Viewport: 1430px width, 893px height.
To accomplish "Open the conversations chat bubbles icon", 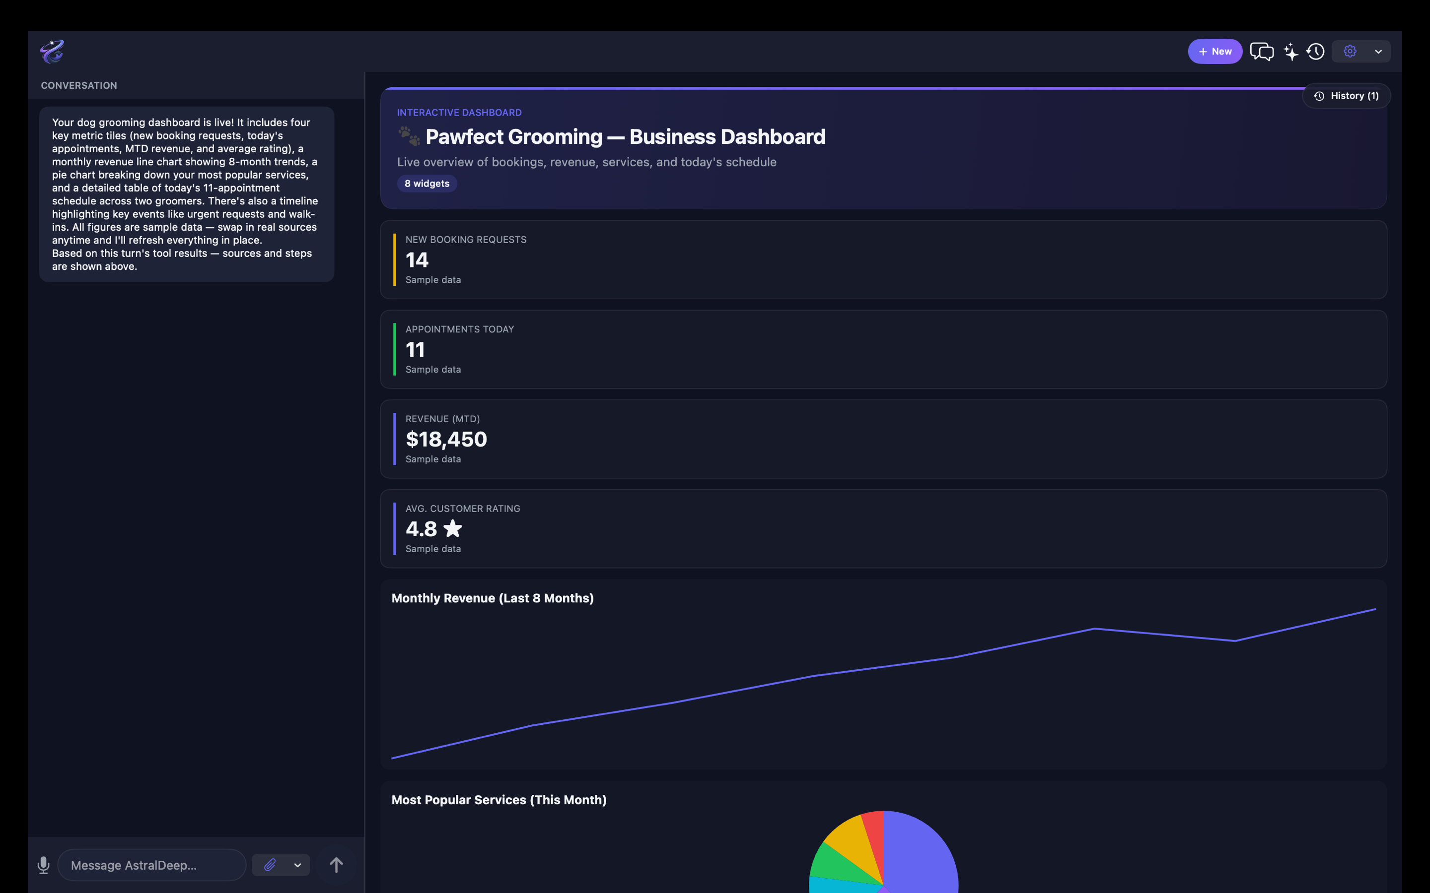I will pyautogui.click(x=1262, y=52).
